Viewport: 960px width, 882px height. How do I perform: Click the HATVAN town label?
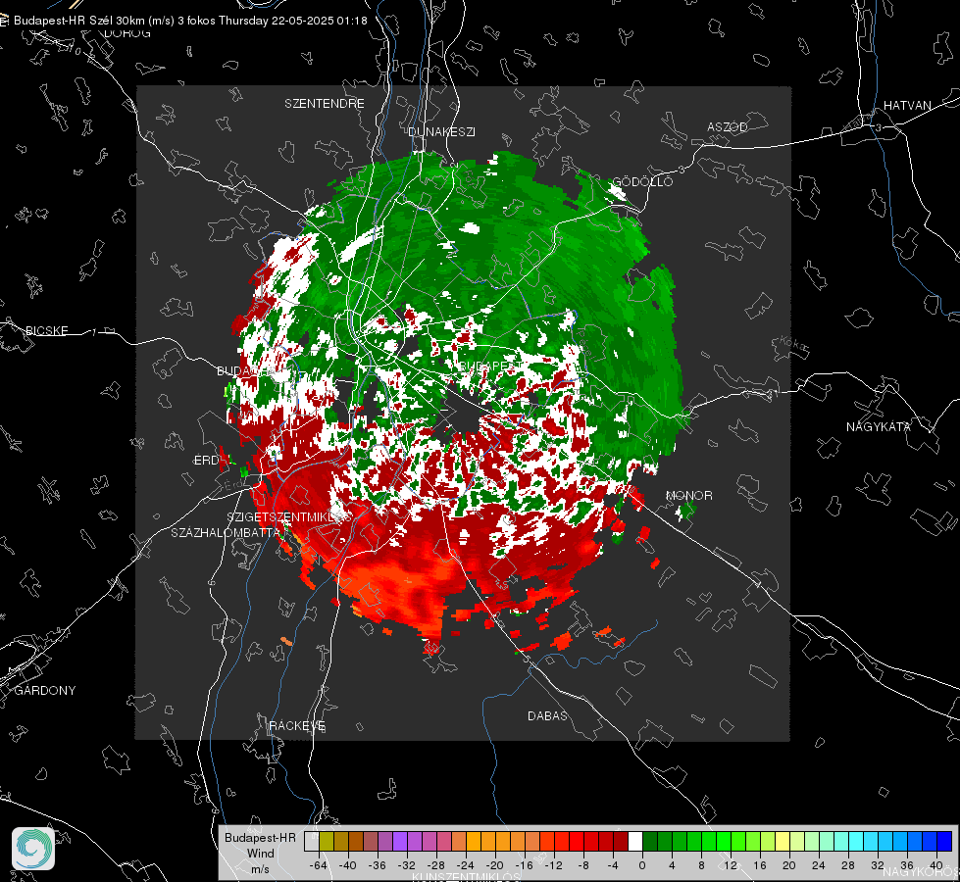tap(907, 105)
